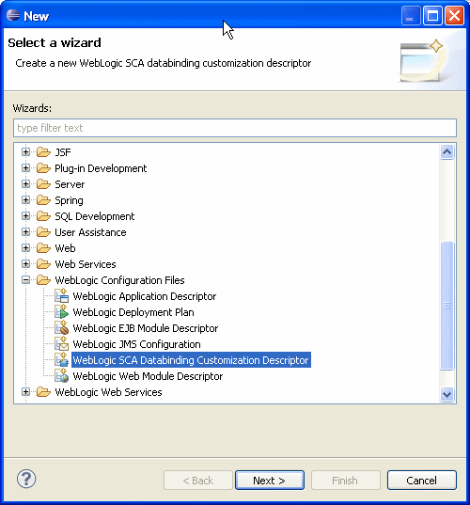
Task: Click the Web folder icon
Action: (x=43, y=248)
